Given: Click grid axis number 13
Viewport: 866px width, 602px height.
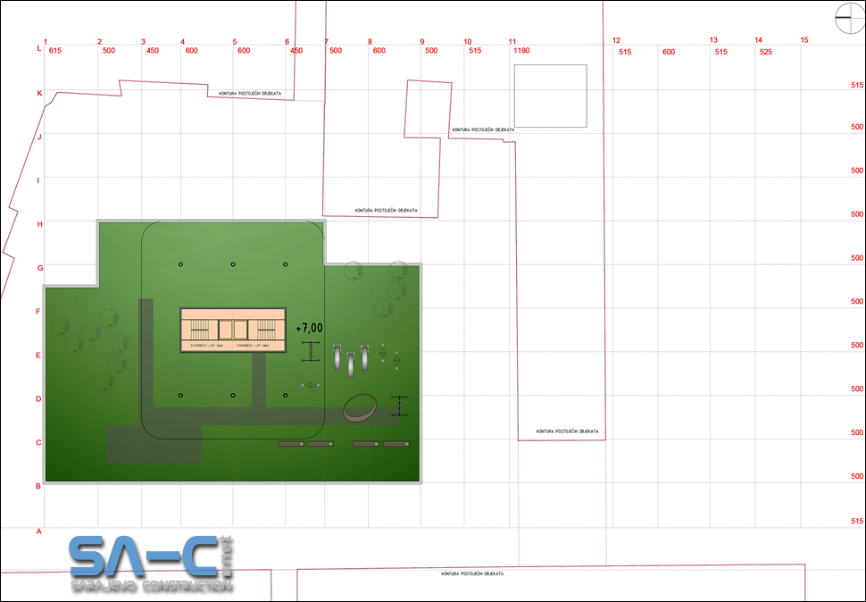Looking at the screenshot, I should click(713, 40).
